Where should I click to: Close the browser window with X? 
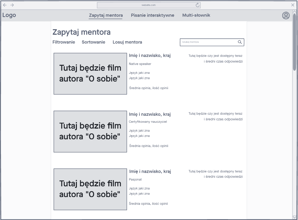point(293,5)
